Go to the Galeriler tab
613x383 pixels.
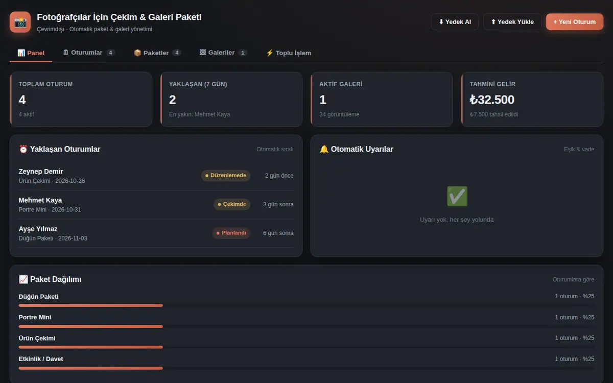[223, 53]
